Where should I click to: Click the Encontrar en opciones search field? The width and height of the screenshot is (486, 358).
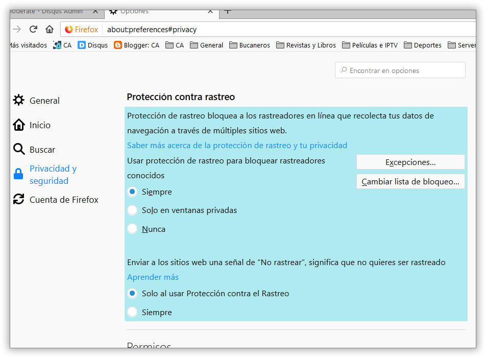point(400,70)
